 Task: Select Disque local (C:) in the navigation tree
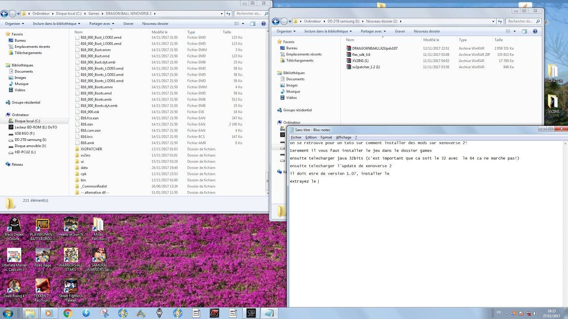coord(27,121)
